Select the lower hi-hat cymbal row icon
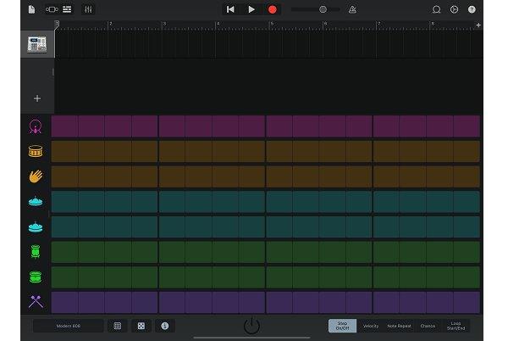Viewport: 508px width, 341px height. pos(36,226)
